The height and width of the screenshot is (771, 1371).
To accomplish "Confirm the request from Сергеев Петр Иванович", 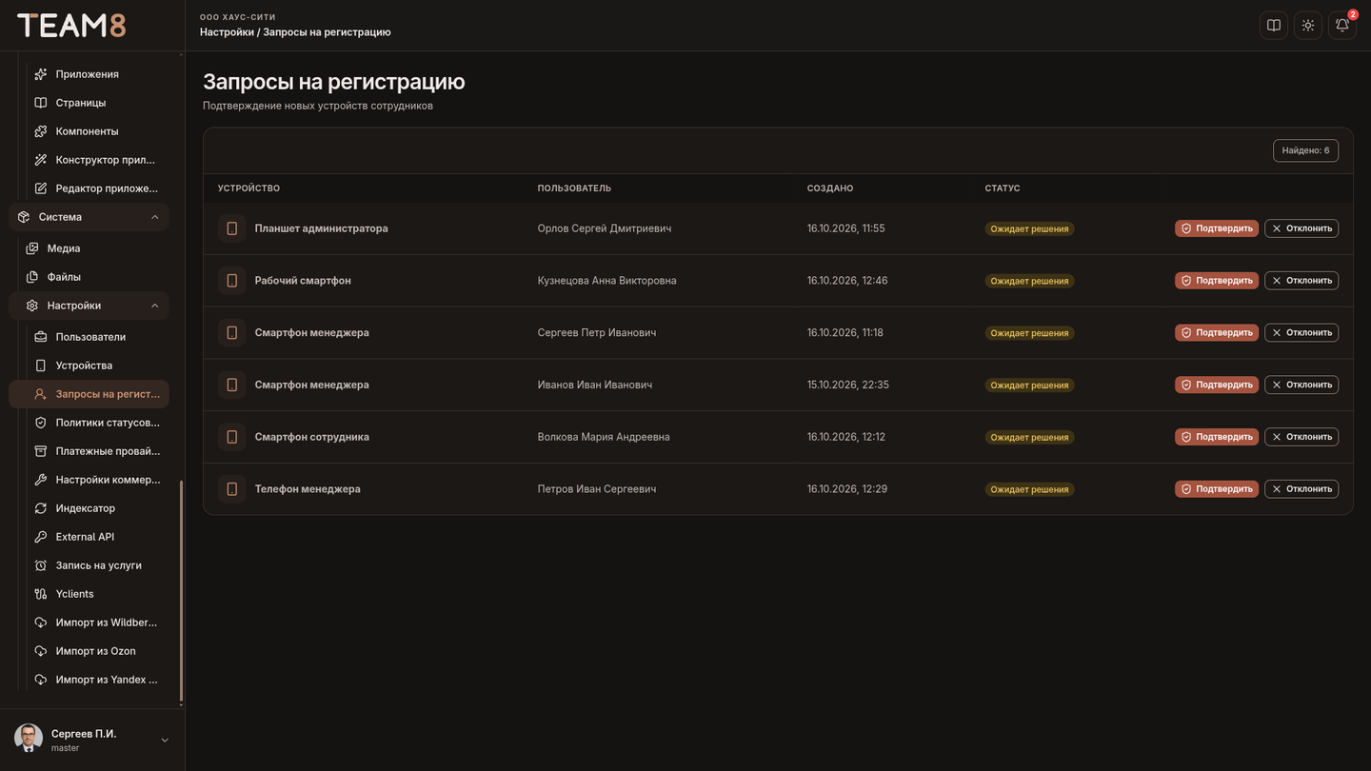I will pos(1217,333).
